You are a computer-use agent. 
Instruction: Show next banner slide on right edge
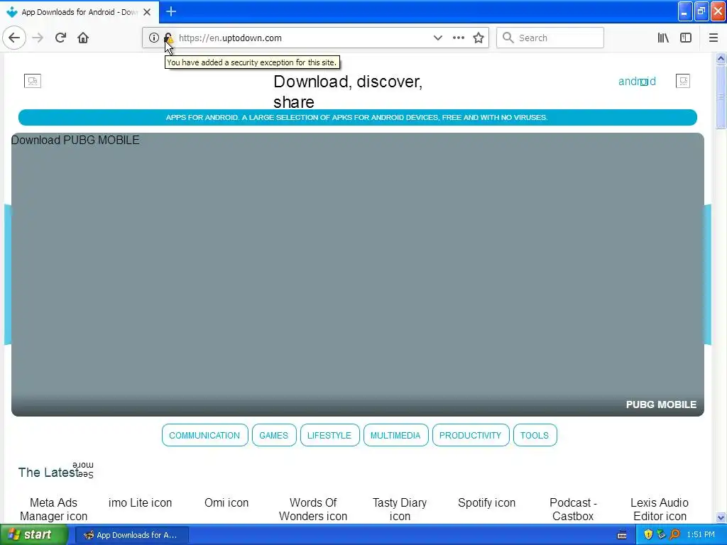(x=708, y=275)
